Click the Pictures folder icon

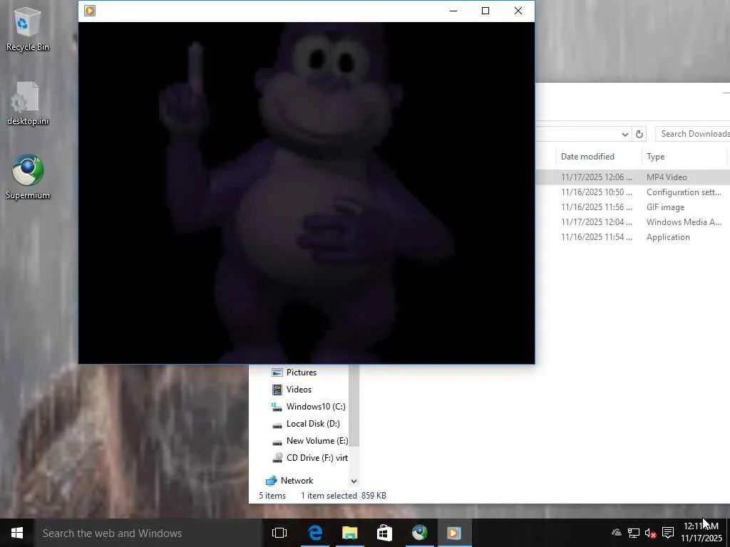[277, 372]
